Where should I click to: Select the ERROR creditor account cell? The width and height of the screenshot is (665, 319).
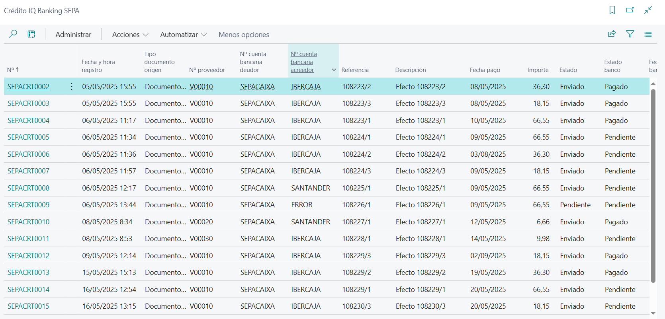pos(302,205)
